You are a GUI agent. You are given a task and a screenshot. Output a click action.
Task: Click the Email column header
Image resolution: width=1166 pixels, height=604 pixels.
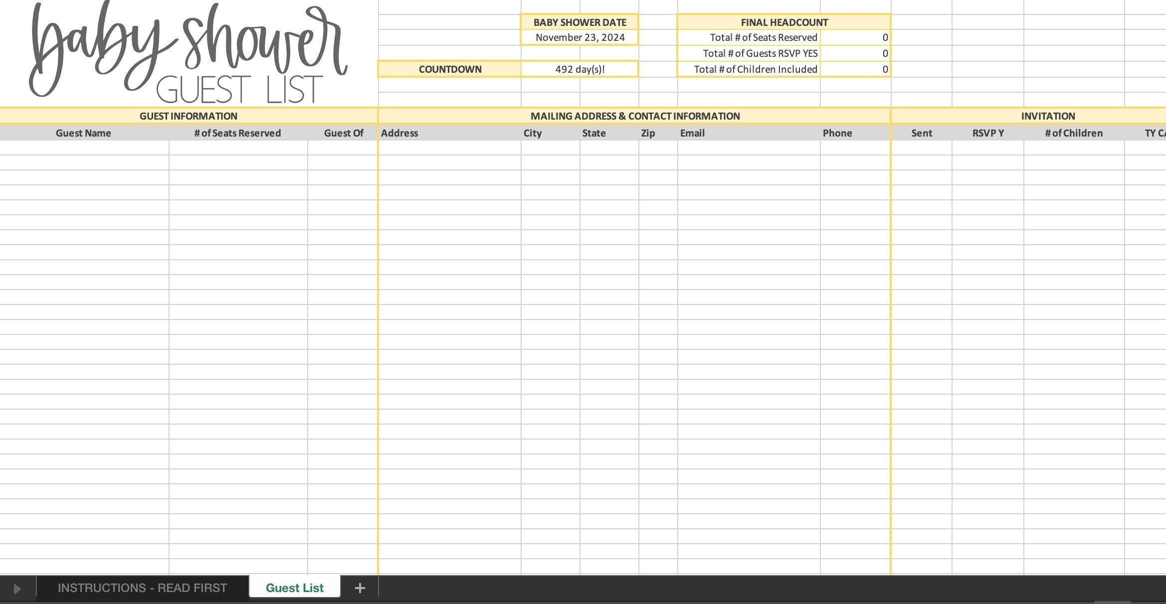[692, 133]
